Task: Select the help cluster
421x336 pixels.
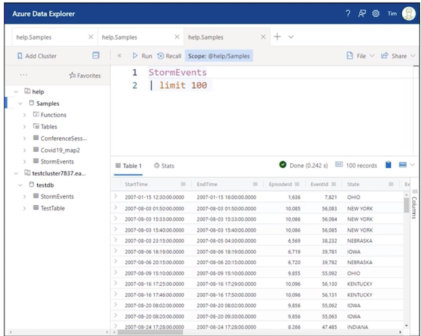Action: pyautogui.click(x=38, y=92)
